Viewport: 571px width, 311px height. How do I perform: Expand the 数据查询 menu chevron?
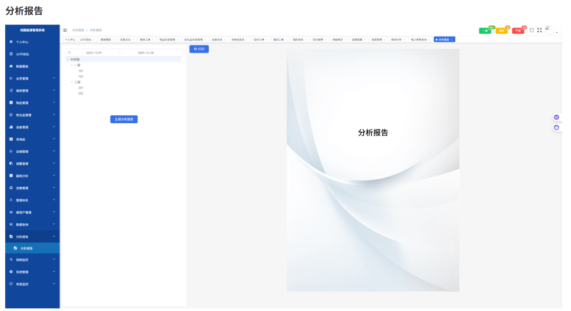(x=54, y=224)
